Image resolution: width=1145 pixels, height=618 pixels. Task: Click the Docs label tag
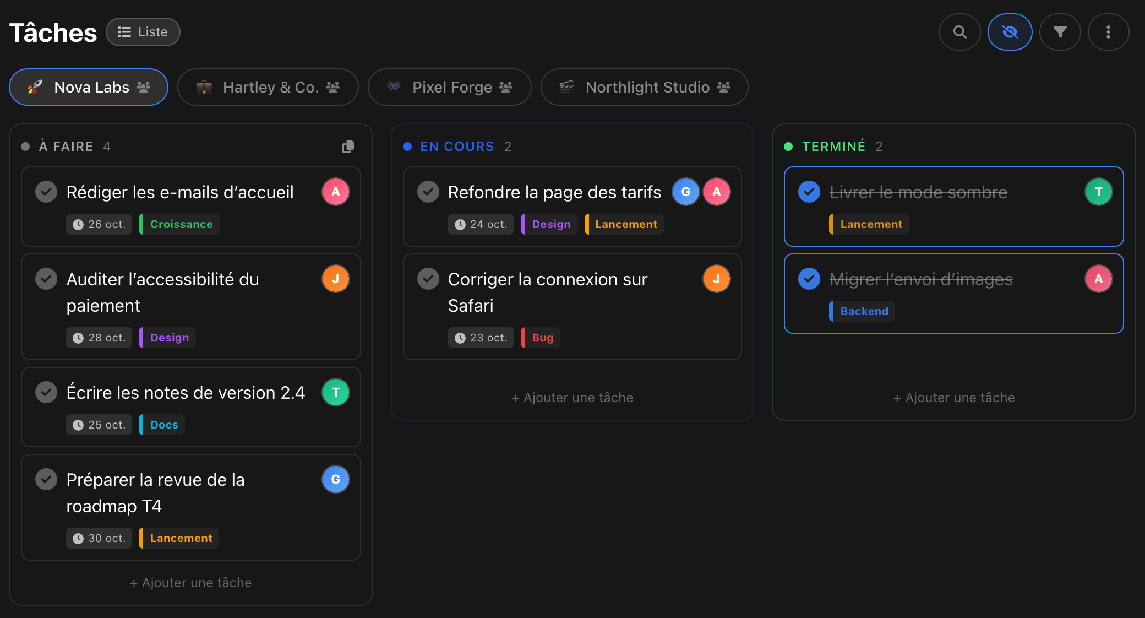pyautogui.click(x=162, y=425)
